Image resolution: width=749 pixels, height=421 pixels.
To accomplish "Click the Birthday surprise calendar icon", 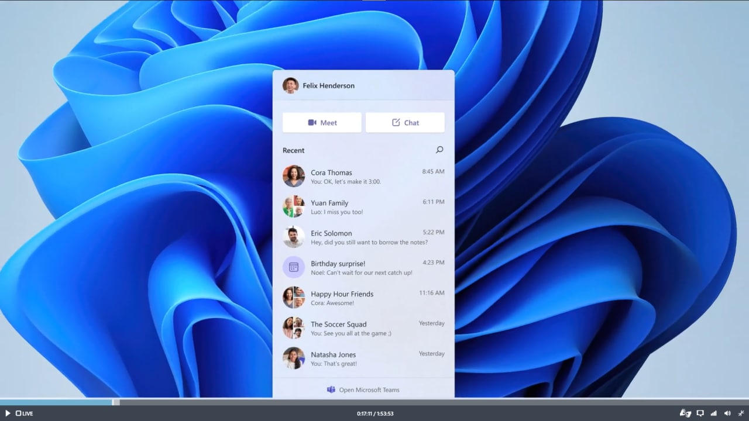I will 294,267.
